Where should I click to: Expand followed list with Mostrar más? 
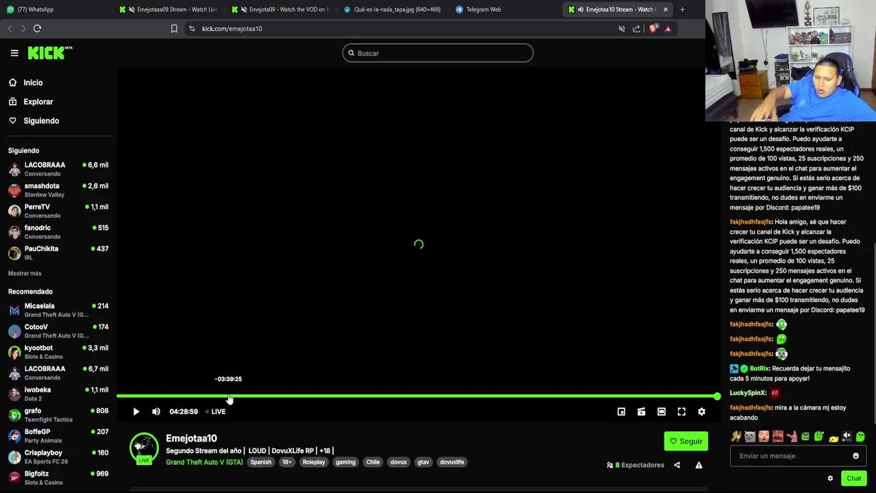coord(25,273)
